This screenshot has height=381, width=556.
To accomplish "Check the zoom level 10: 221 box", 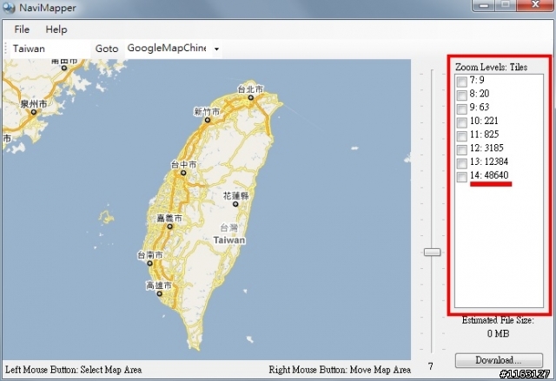I will 461,122.
